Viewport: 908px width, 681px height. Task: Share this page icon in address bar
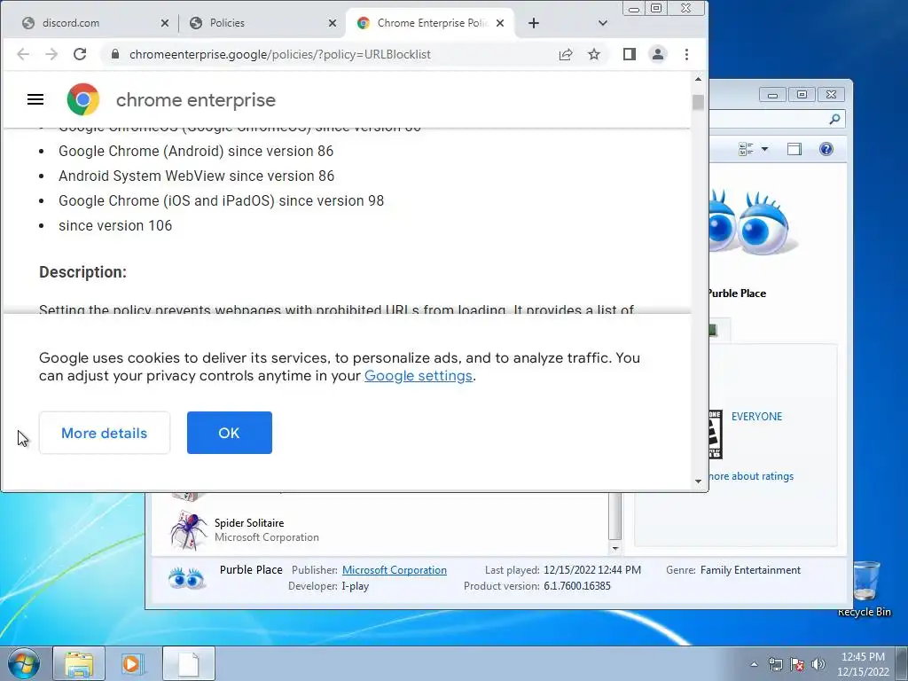(x=566, y=54)
